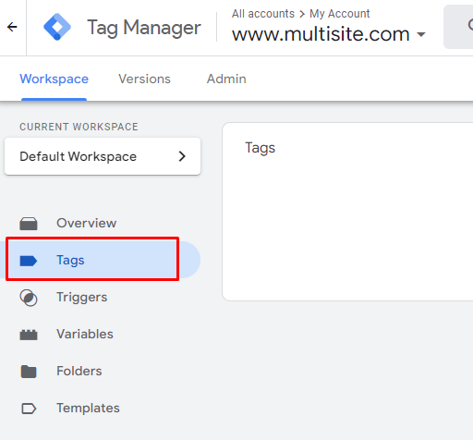Click the Variables brick icon

pos(29,335)
